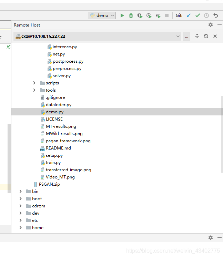223x257 pixels.
Task: Rollback changes with Git revert arrow
Action: pos(215,16)
